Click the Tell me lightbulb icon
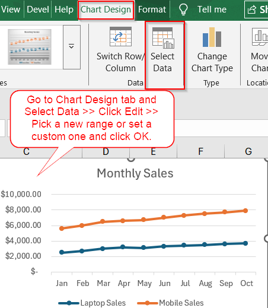268x308 pixels. click(x=183, y=9)
